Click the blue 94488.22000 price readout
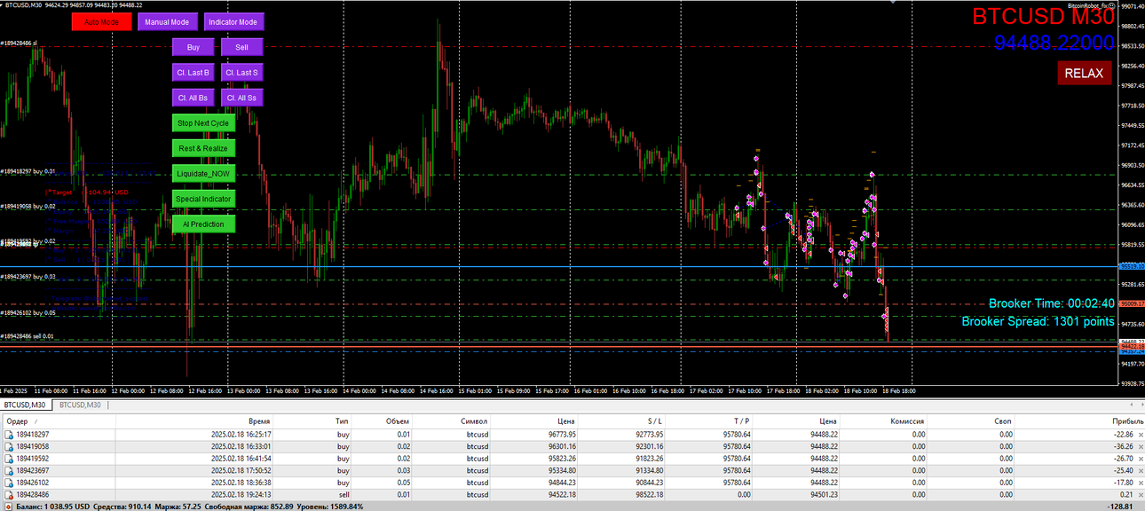Viewport: 1145px width, 511px height. pos(1054,43)
